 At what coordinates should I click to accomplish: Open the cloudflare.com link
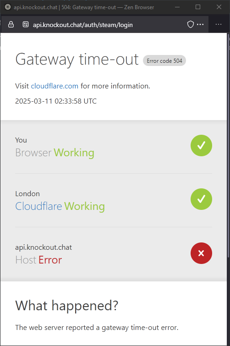(55, 86)
